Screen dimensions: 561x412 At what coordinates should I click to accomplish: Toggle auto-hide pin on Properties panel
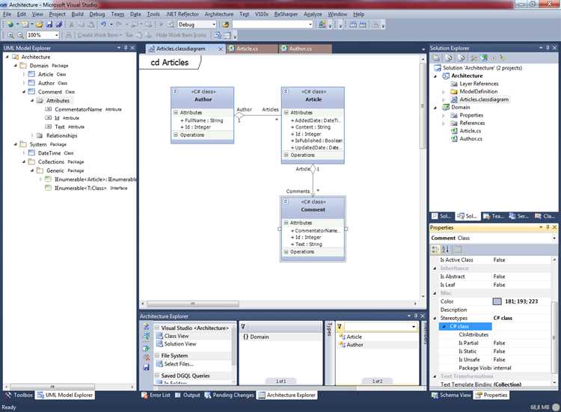point(548,227)
